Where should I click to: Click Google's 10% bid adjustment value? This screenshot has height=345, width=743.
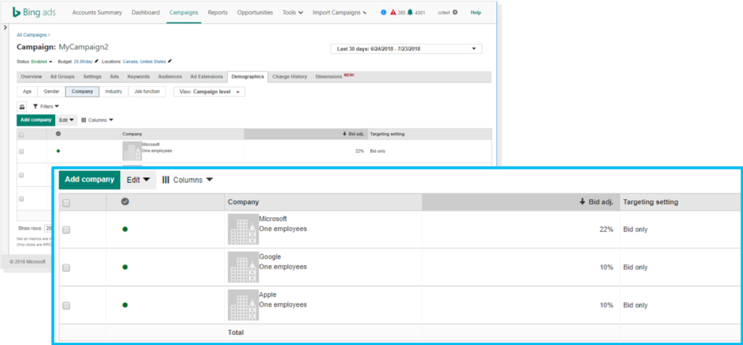606,267
